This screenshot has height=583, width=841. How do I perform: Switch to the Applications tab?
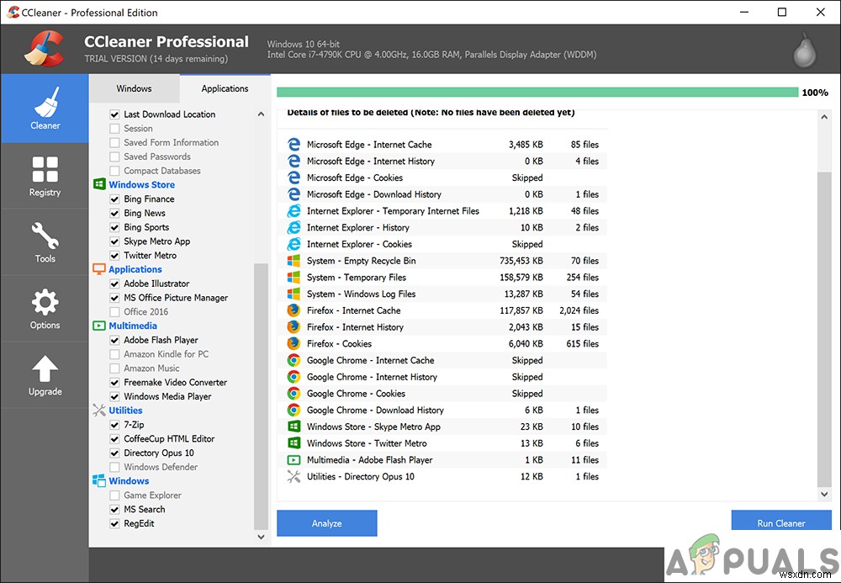coord(225,88)
